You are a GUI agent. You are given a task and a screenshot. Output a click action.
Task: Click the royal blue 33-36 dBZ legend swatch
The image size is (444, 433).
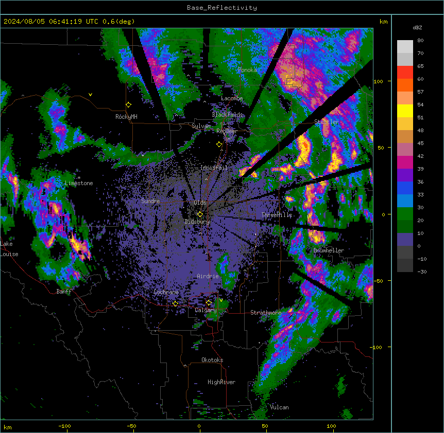coord(405,188)
